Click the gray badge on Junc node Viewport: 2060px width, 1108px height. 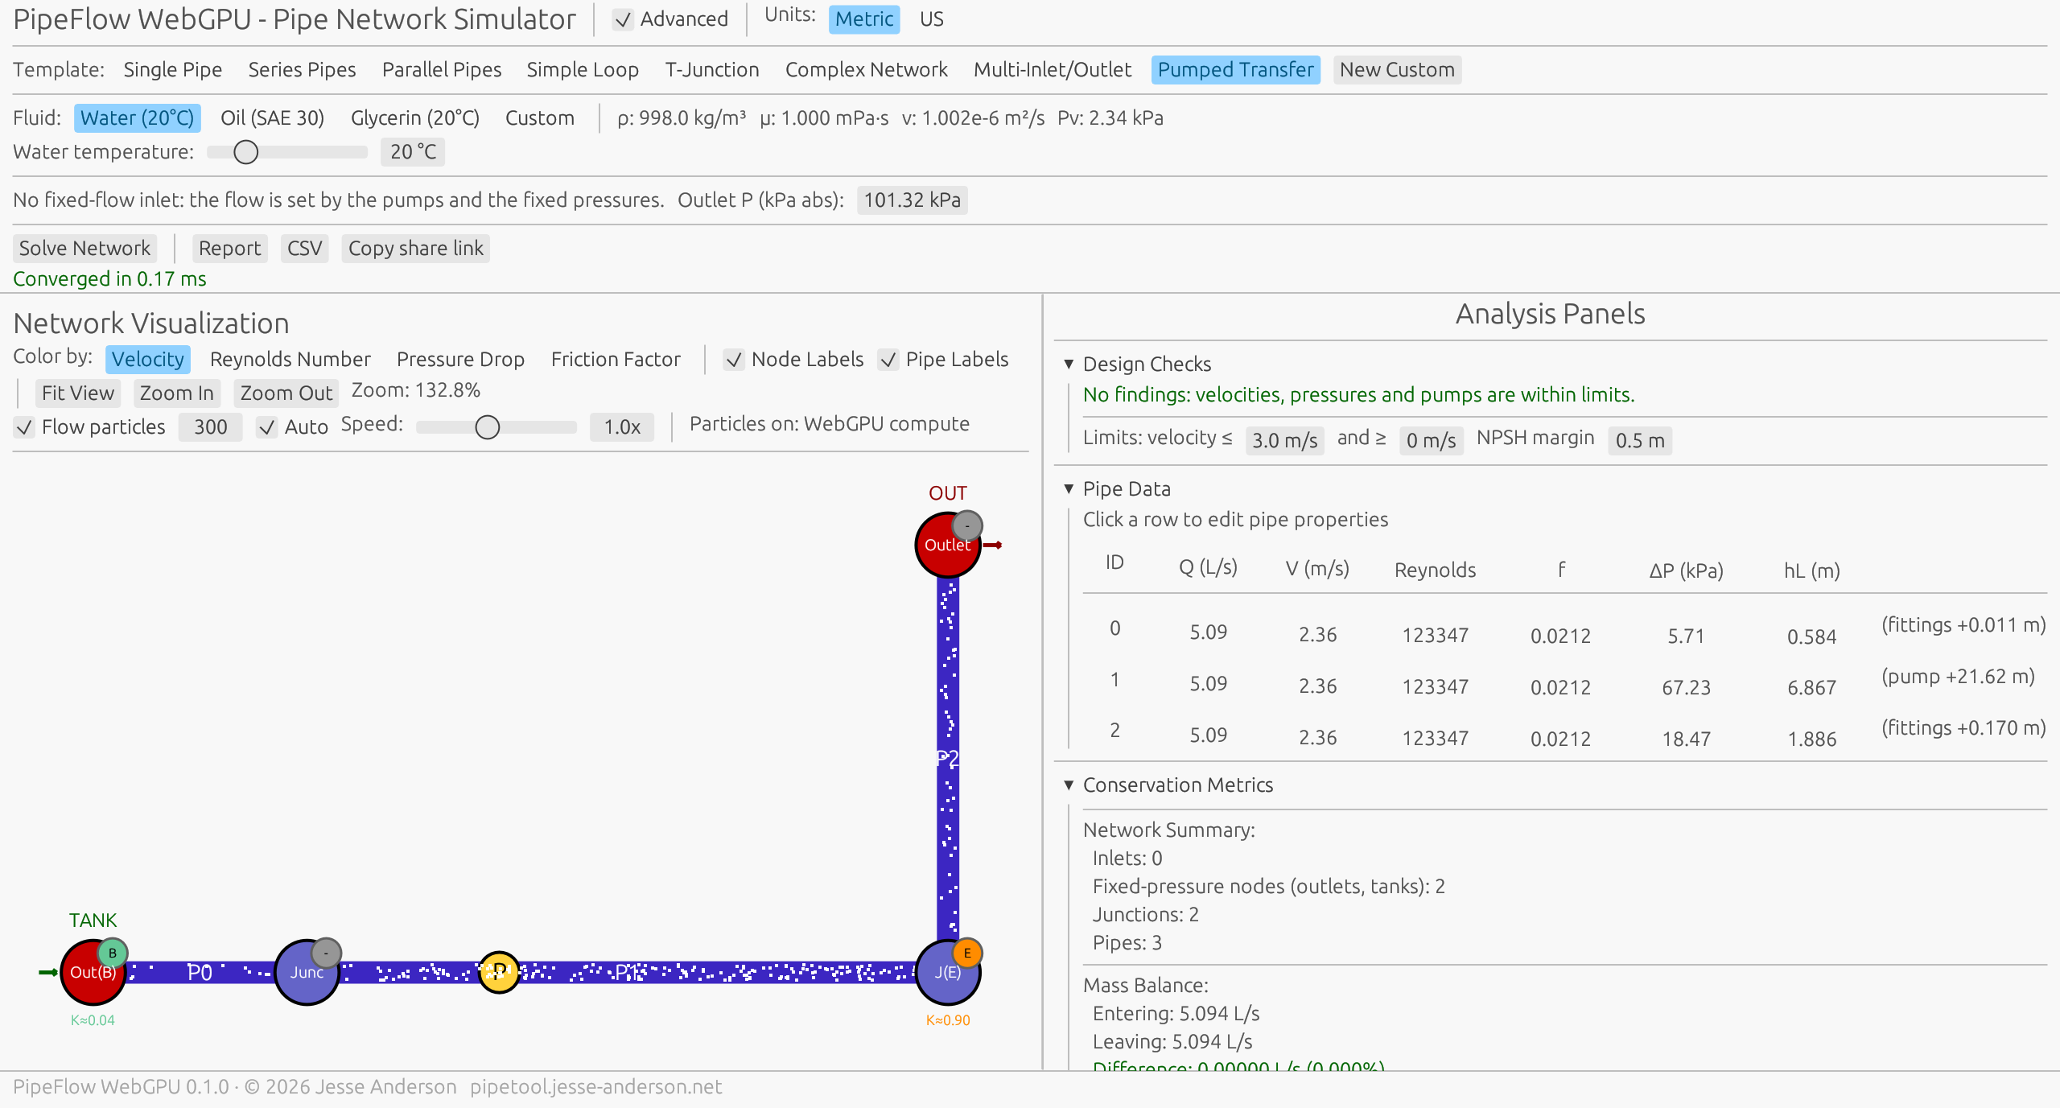tap(326, 953)
